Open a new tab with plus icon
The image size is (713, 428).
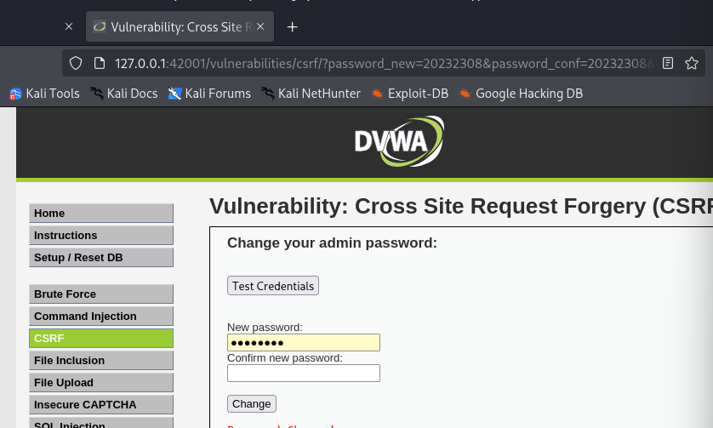tap(293, 27)
